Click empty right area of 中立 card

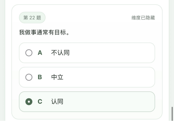pos(125,77)
